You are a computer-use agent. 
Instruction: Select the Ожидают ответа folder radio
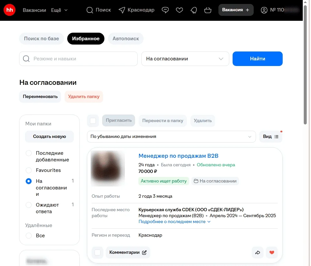click(29, 205)
